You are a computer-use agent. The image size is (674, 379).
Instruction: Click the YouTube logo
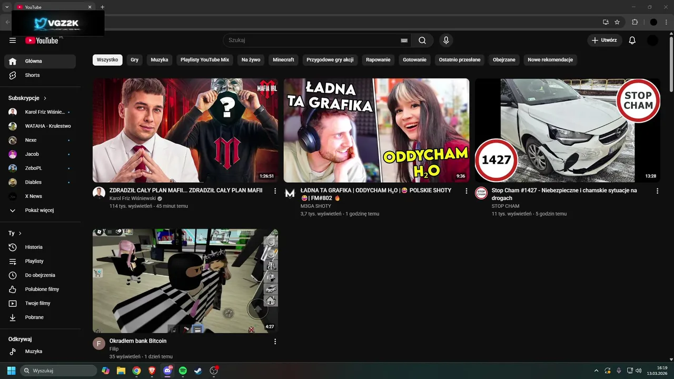pyautogui.click(x=42, y=41)
